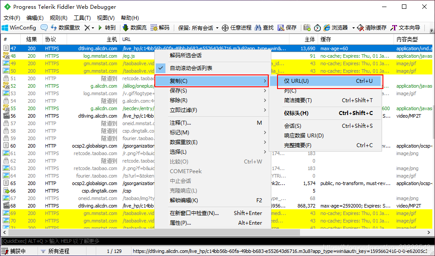Select 仅标头(H) in copy submenu
435x256 pixels.
(x=326, y=113)
